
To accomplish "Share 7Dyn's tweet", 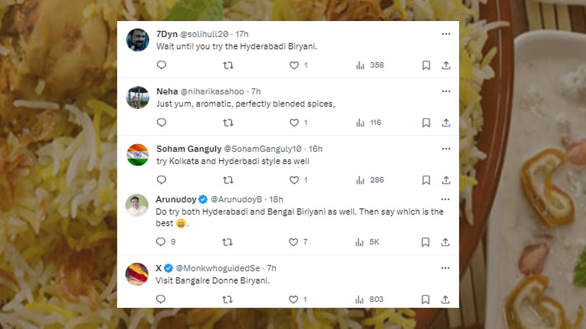I will (446, 65).
